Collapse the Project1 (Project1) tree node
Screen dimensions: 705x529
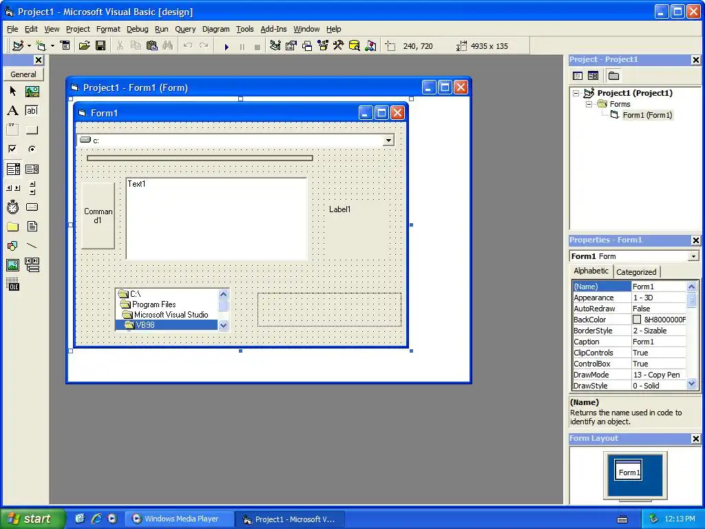[x=576, y=93]
